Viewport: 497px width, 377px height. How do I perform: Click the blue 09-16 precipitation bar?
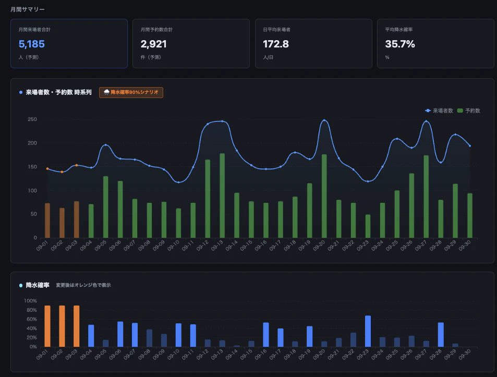[266, 335]
